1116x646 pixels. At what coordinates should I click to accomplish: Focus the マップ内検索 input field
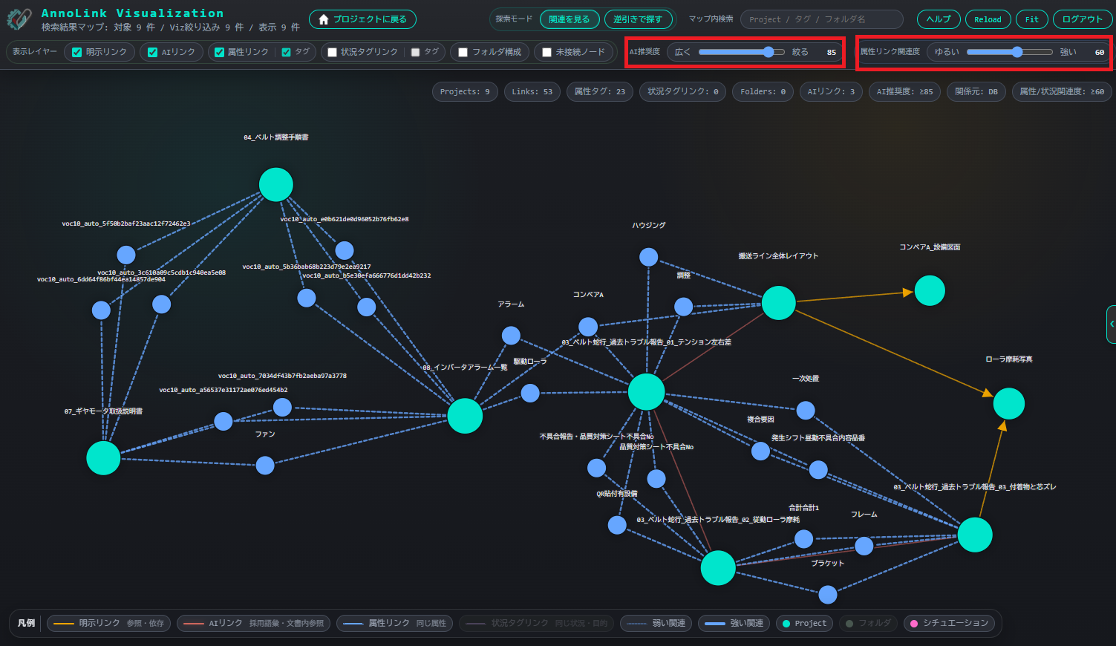(x=822, y=19)
